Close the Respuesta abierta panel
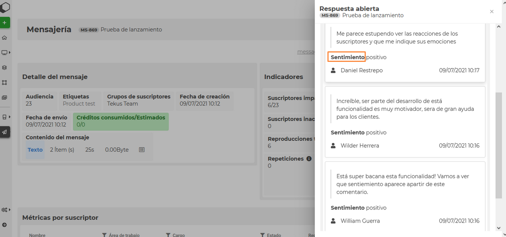This screenshot has width=506, height=237. click(x=492, y=12)
